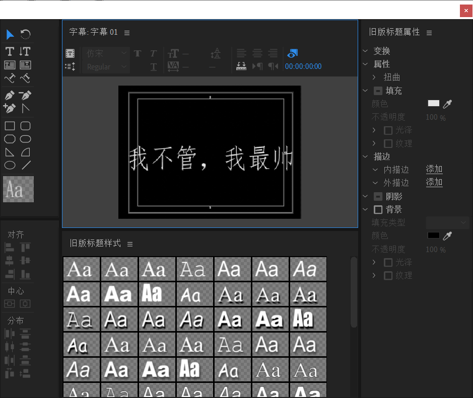This screenshot has width=473, height=398.
Task: Open the 旧版标题样式 panel menu
Action: pos(130,244)
